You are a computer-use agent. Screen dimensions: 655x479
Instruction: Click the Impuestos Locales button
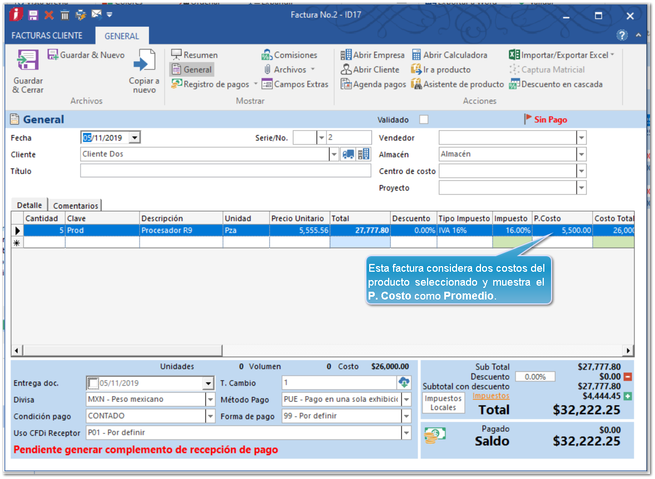coord(443,403)
